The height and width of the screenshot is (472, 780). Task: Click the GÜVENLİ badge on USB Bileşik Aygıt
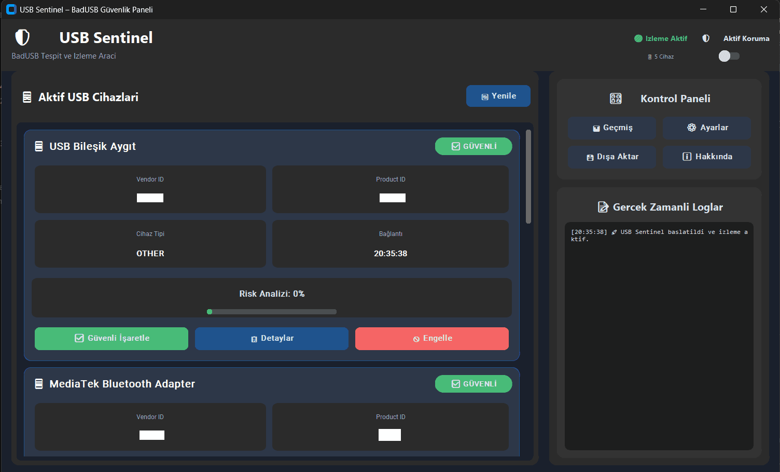473,146
